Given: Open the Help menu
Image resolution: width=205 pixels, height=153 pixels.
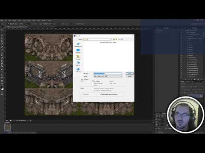Looking at the screenshot, I should 50,21.
